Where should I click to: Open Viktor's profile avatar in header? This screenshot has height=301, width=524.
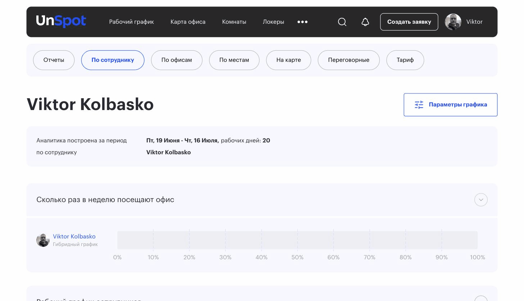click(x=453, y=22)
